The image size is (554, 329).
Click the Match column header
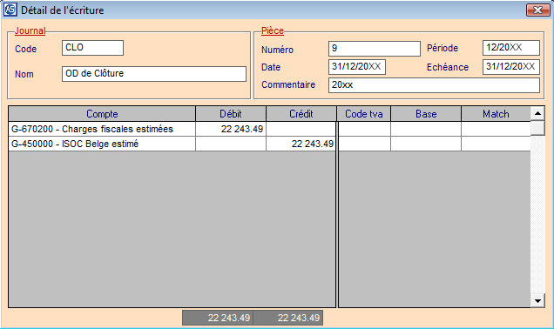[x=496, y=114]
